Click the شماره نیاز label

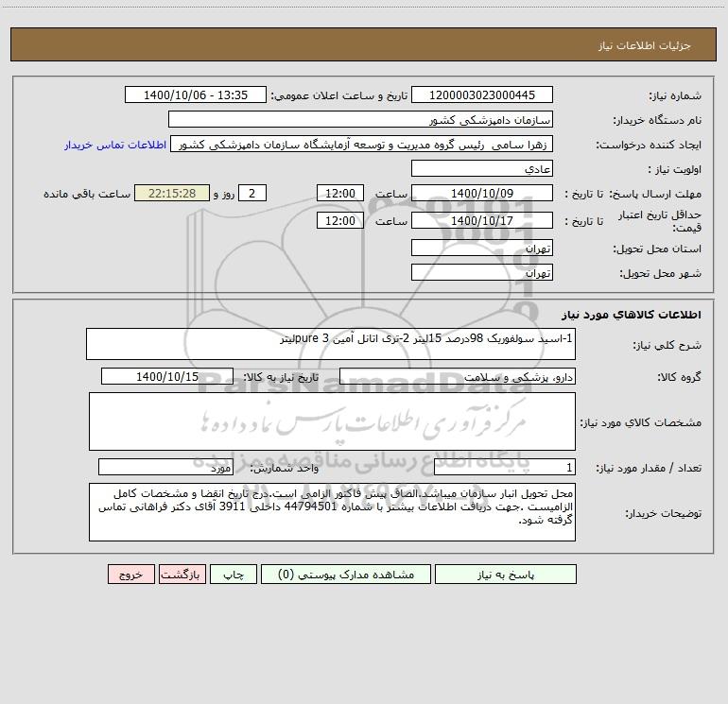click(675, 96)
